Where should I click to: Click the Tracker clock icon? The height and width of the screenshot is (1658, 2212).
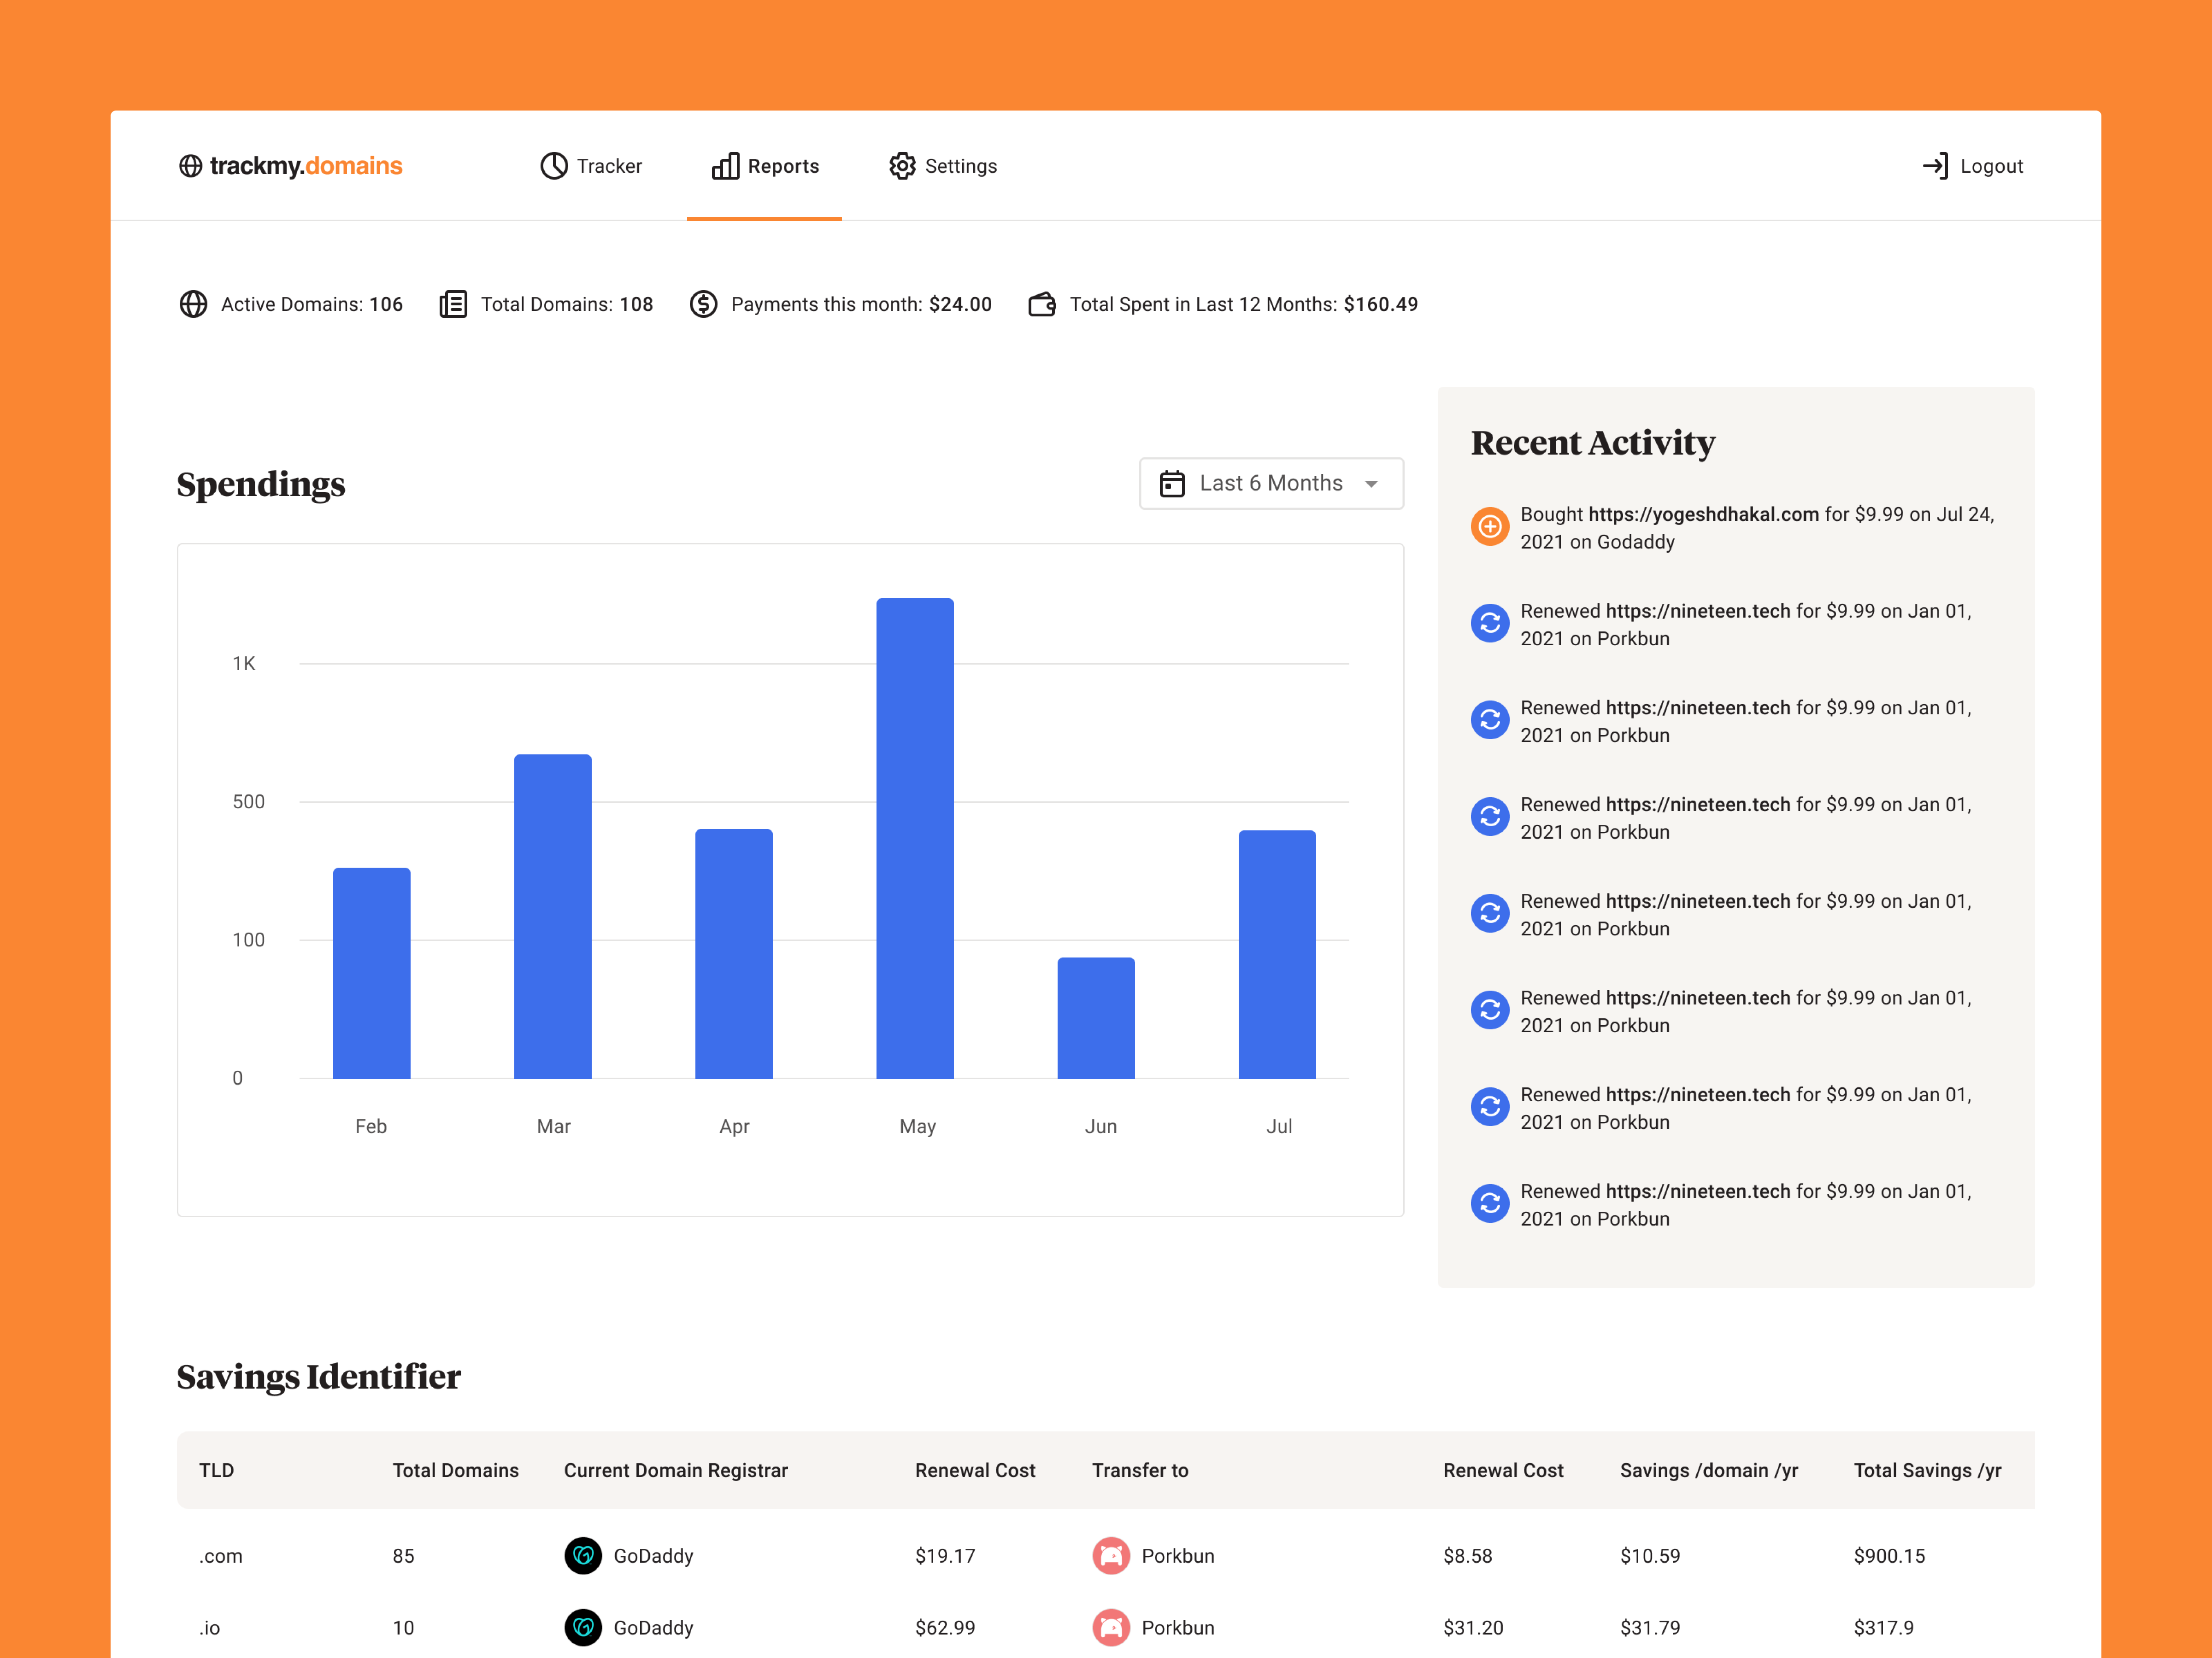pyautogui.click(x=554, y=166)
